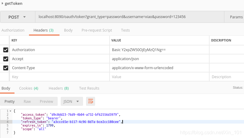Open the Pre-request Script tab
This screenshot has height=138, width=244.
97,30
